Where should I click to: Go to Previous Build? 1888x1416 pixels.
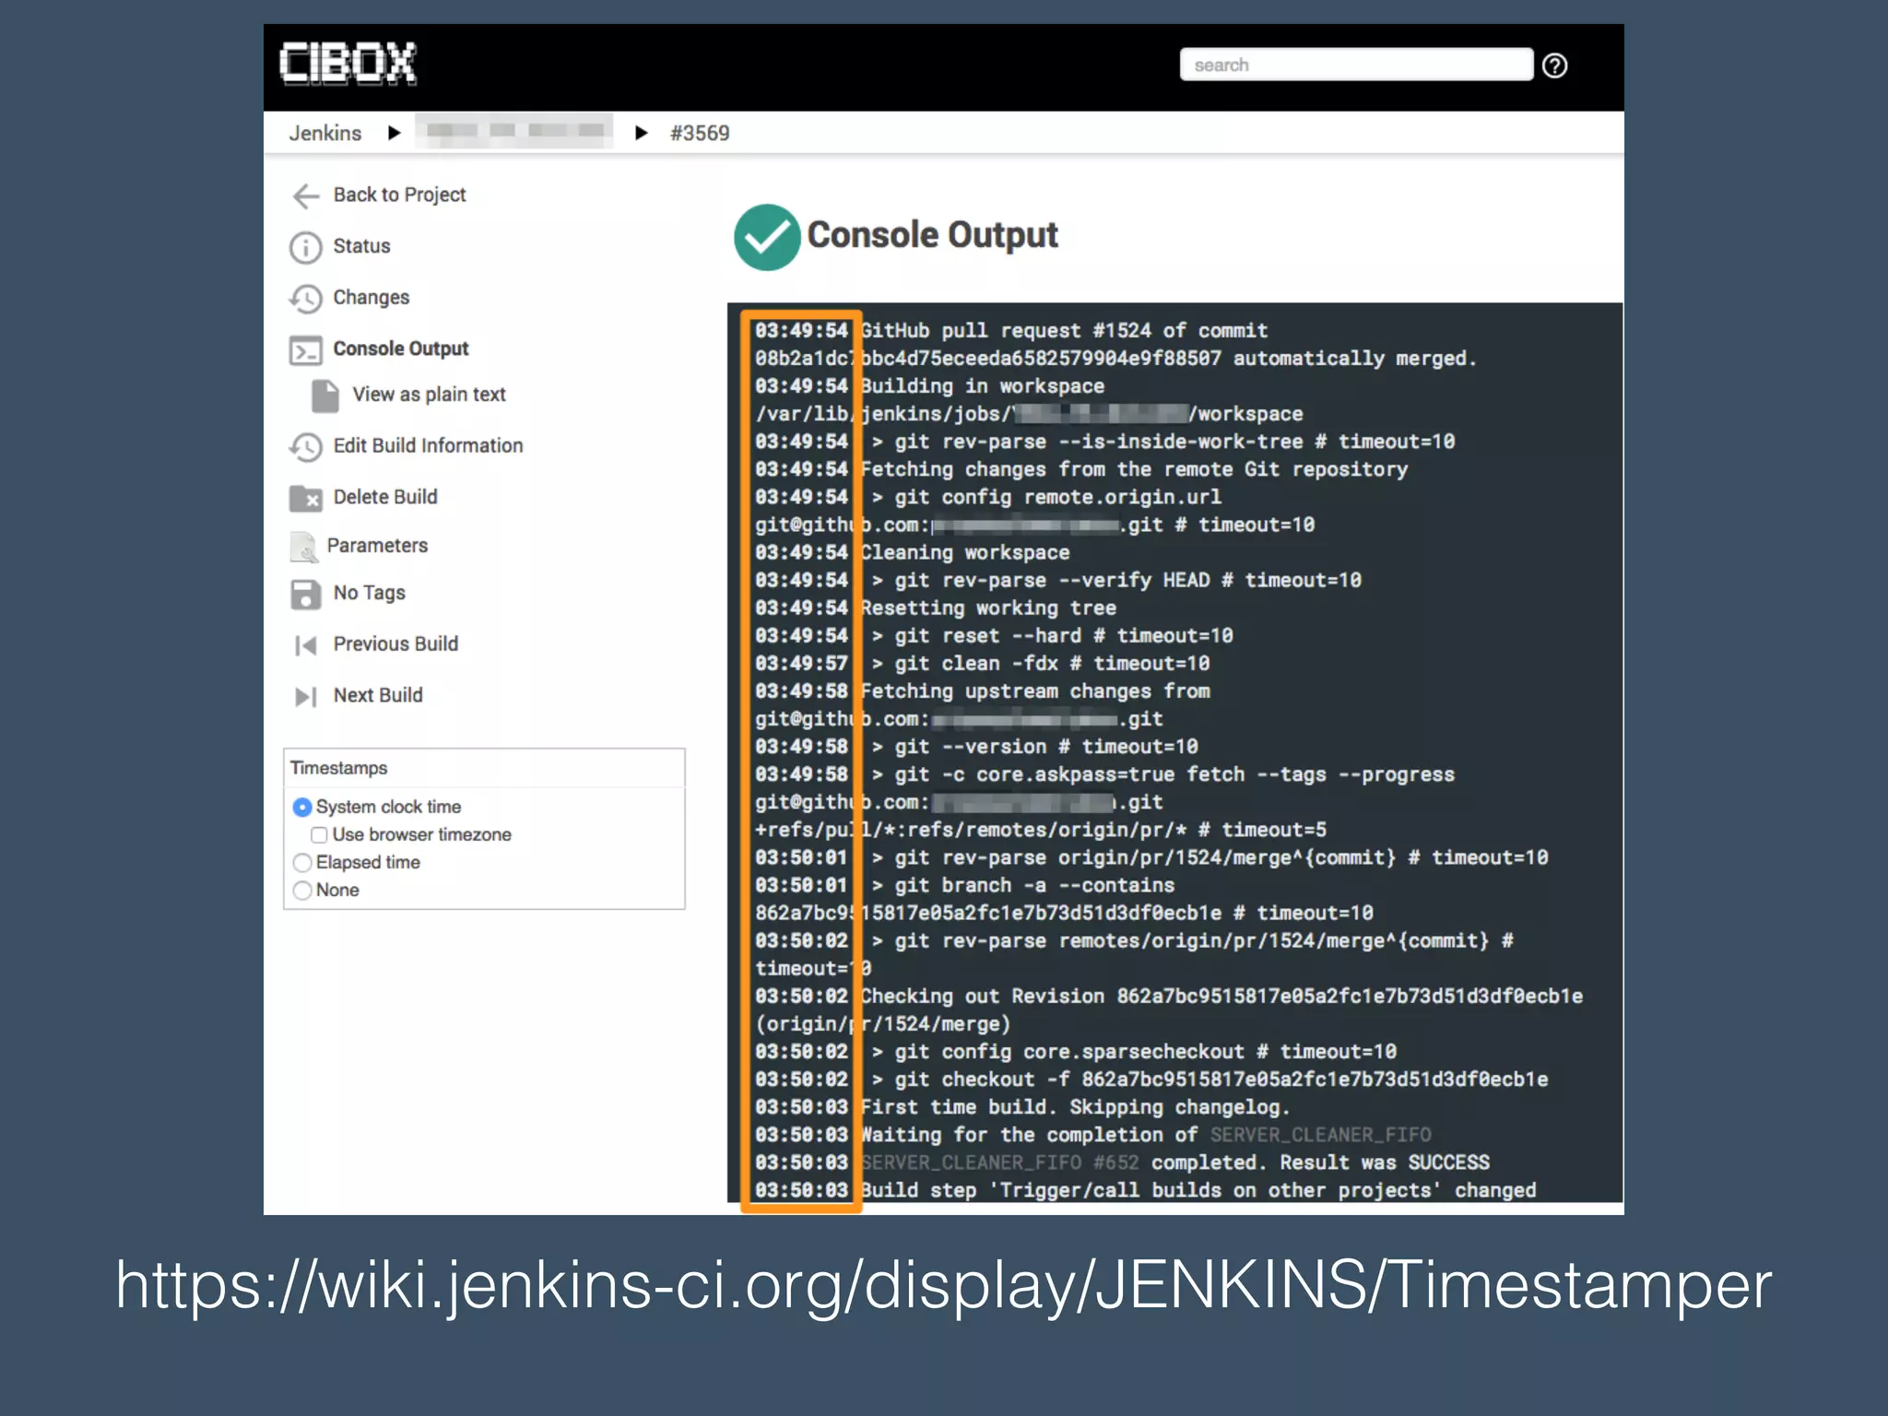(395, 643)
